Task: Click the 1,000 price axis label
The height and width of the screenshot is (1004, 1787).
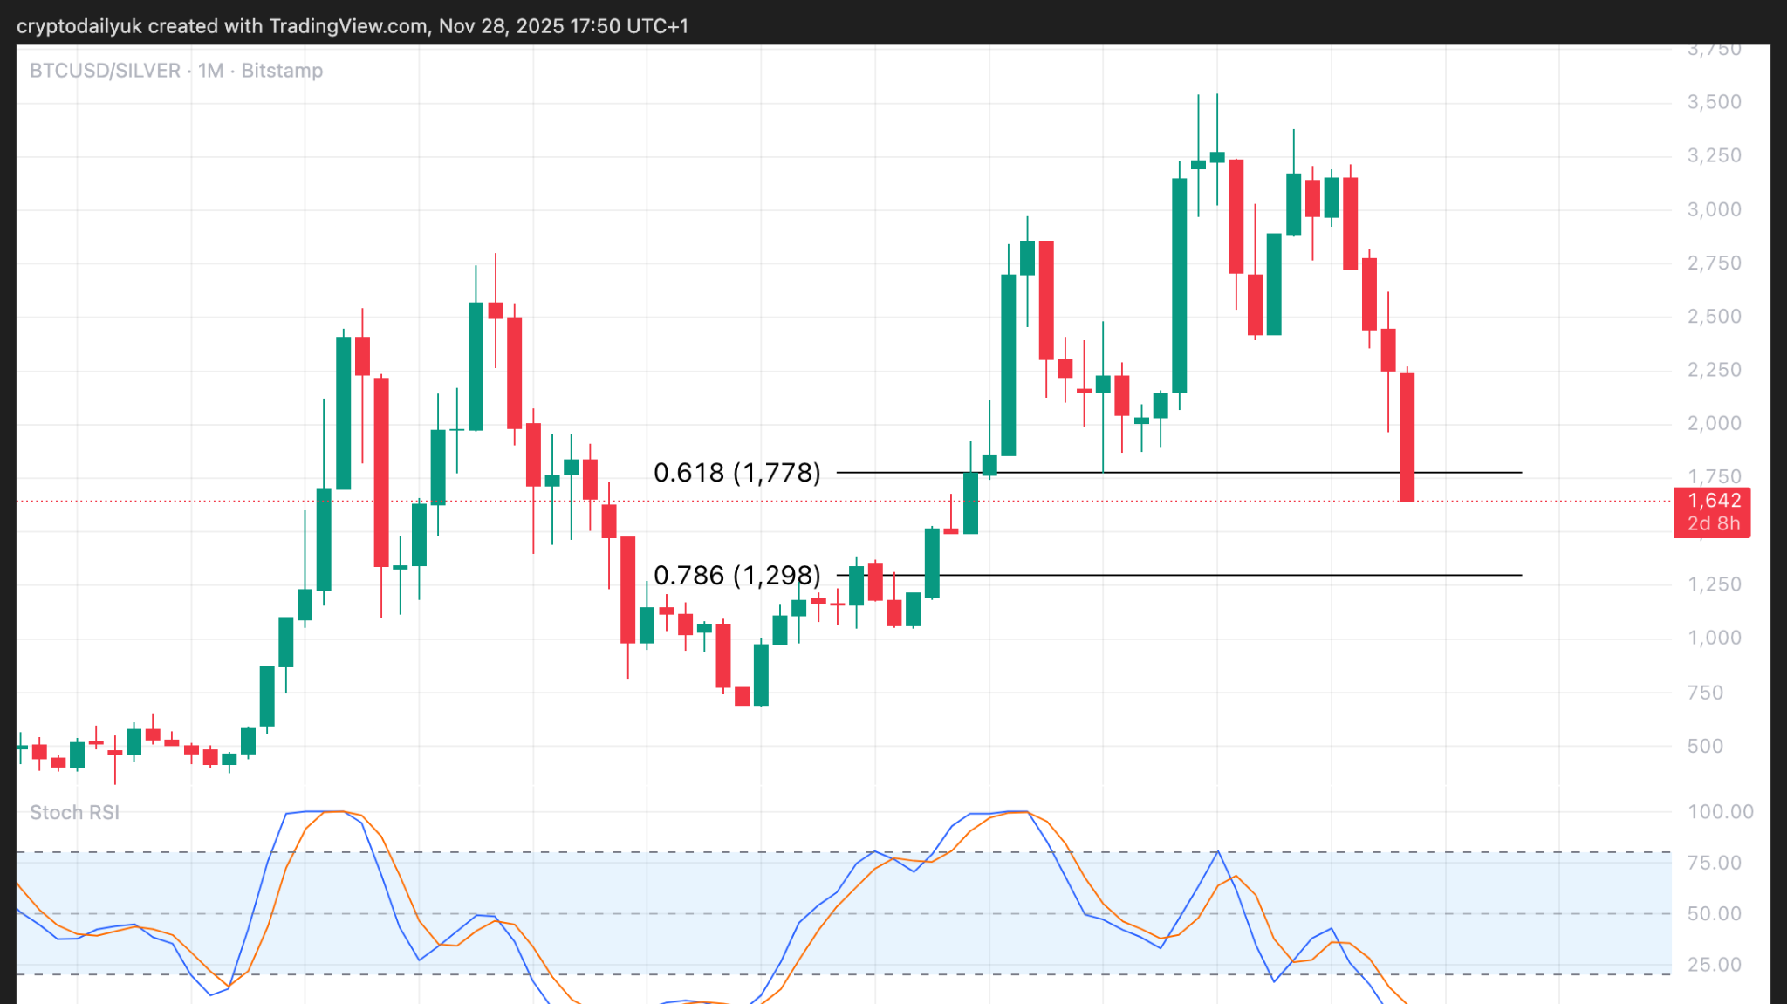Action: pyautogui.click(x=1714, y=638)
